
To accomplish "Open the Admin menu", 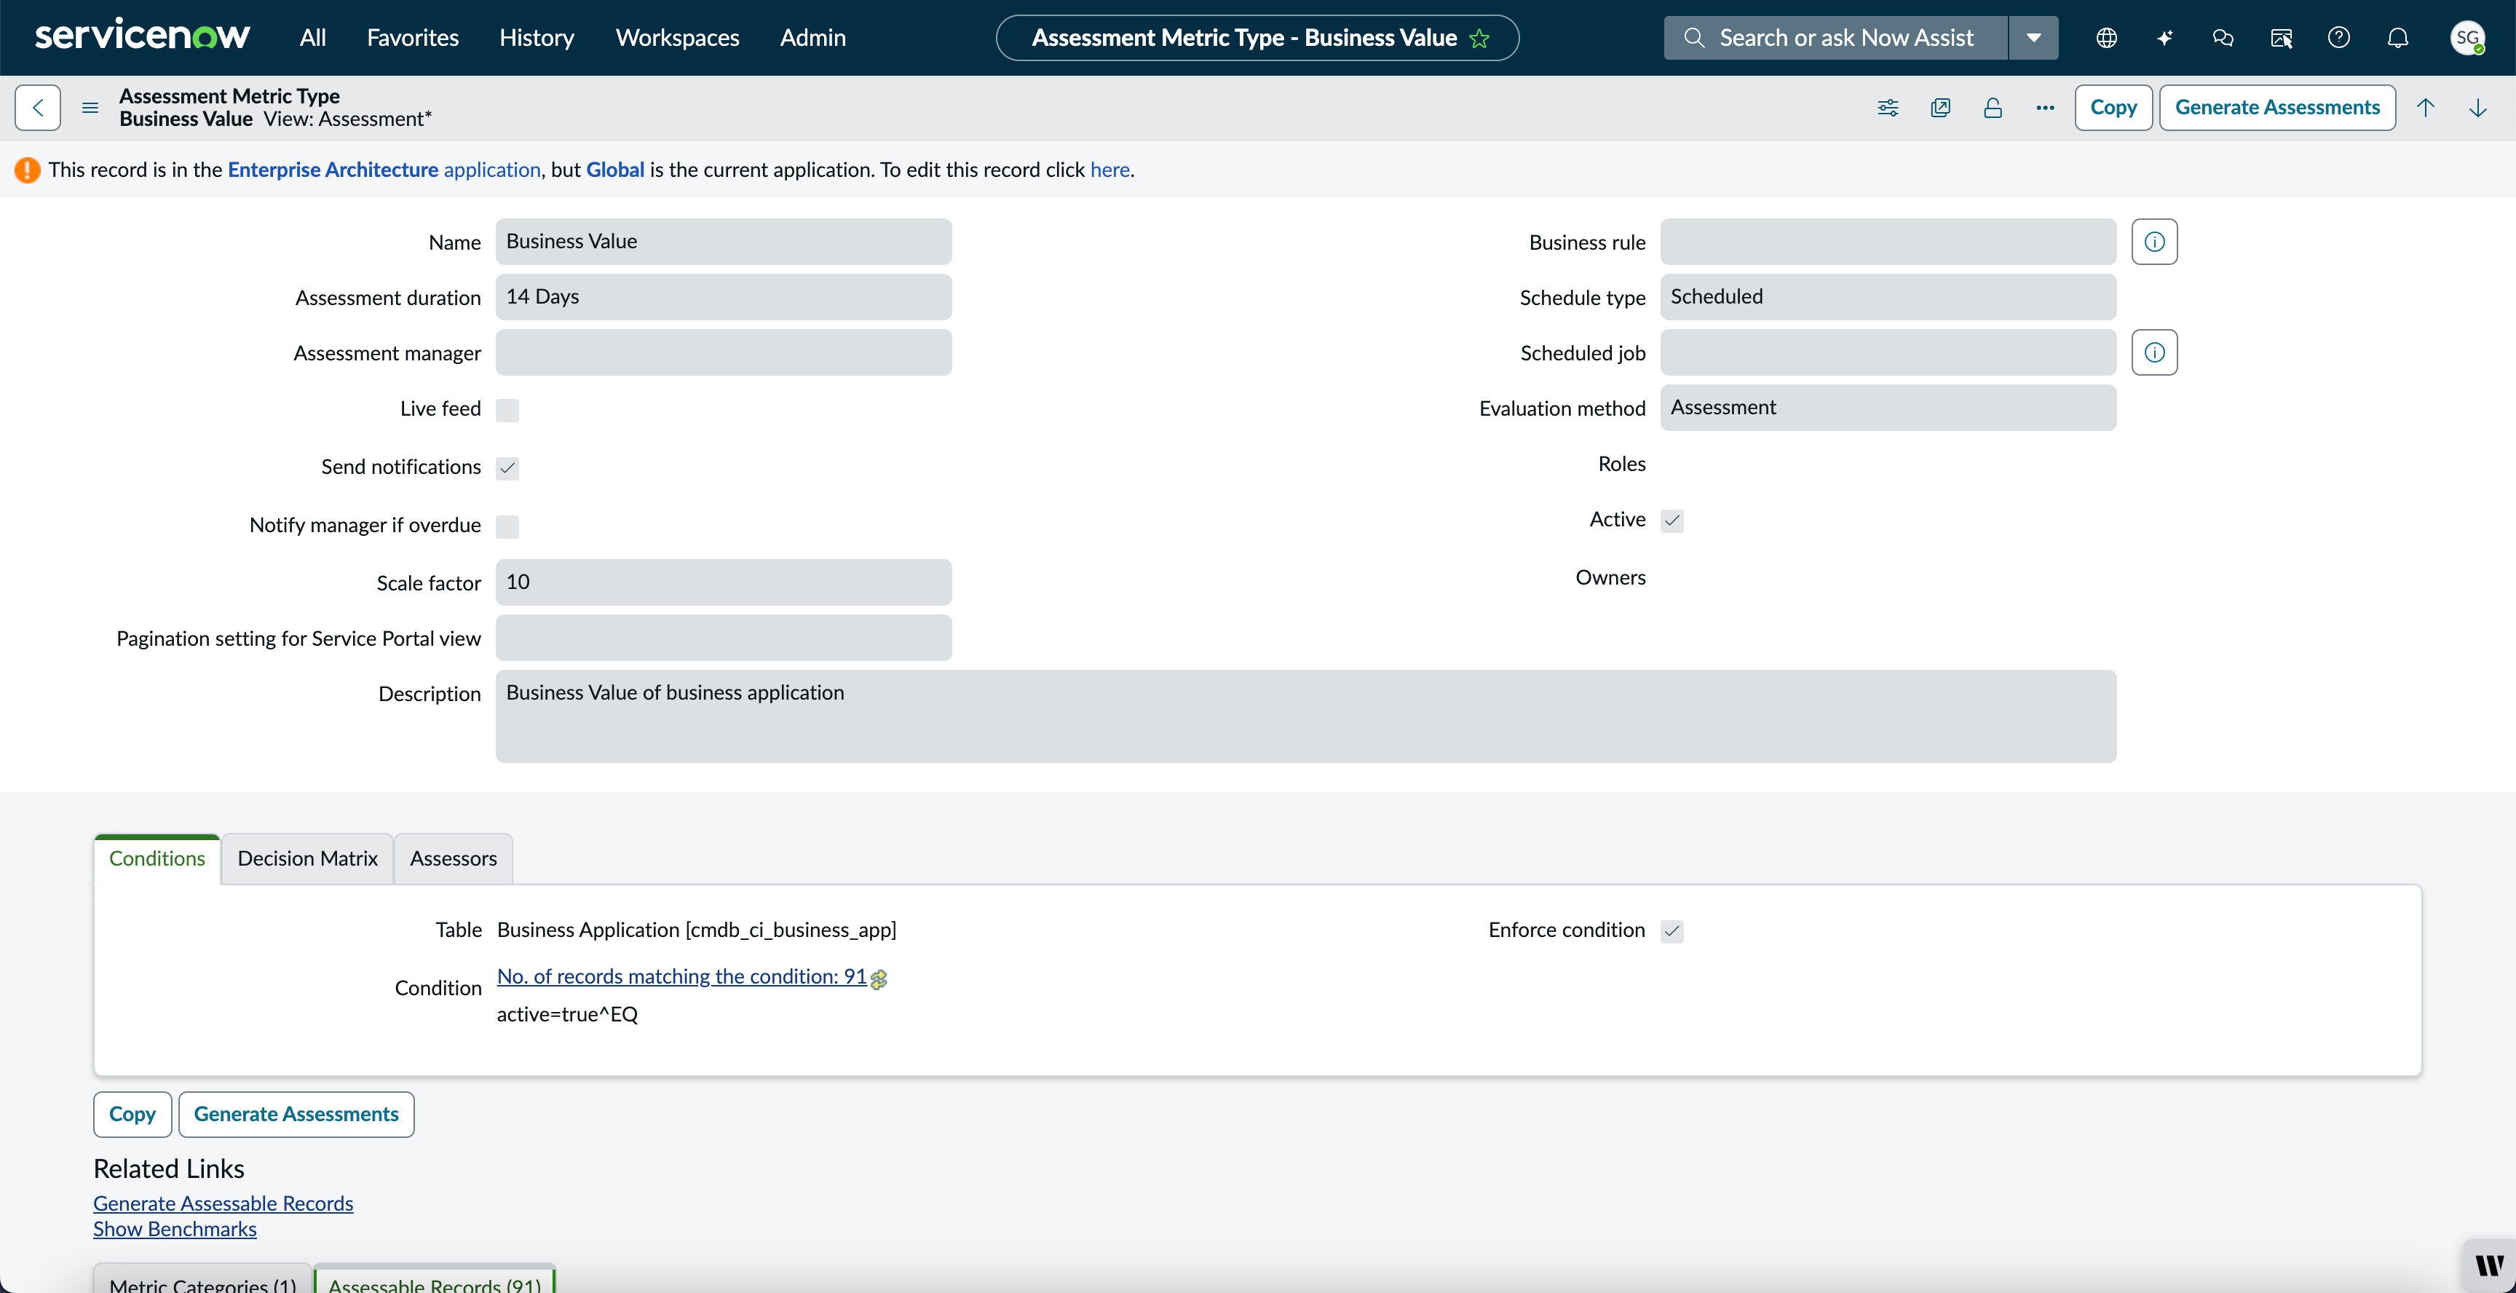I will 812,38.
